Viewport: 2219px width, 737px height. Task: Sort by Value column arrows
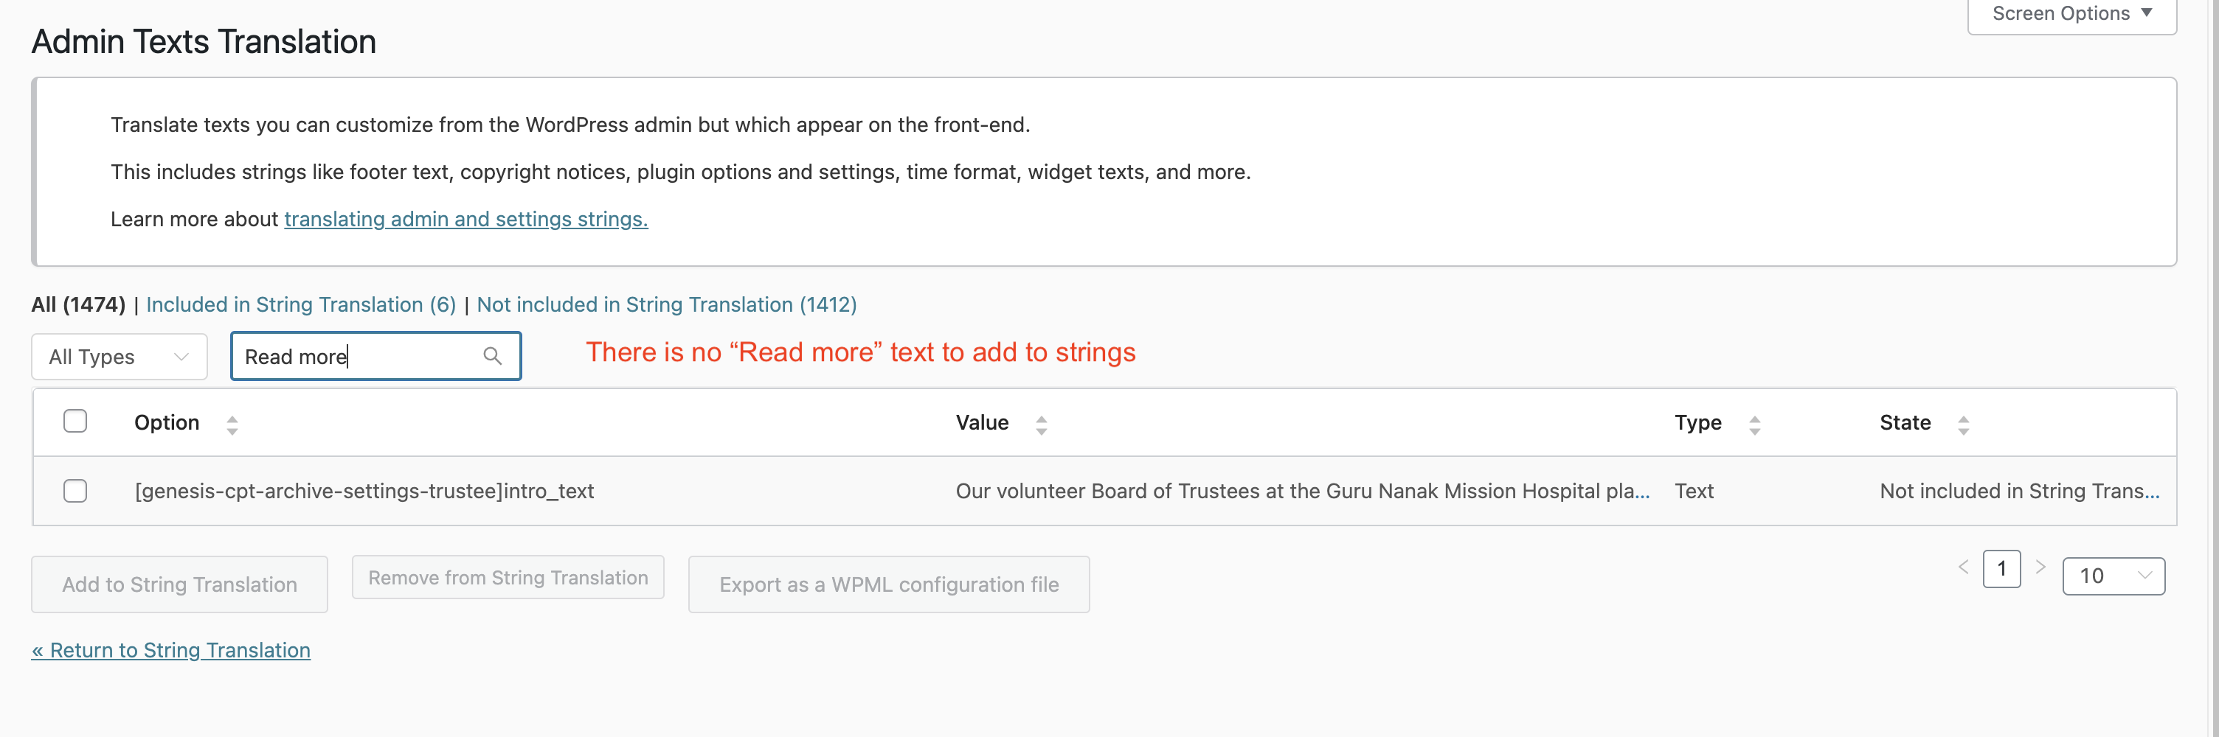(x=1041, y=425)
